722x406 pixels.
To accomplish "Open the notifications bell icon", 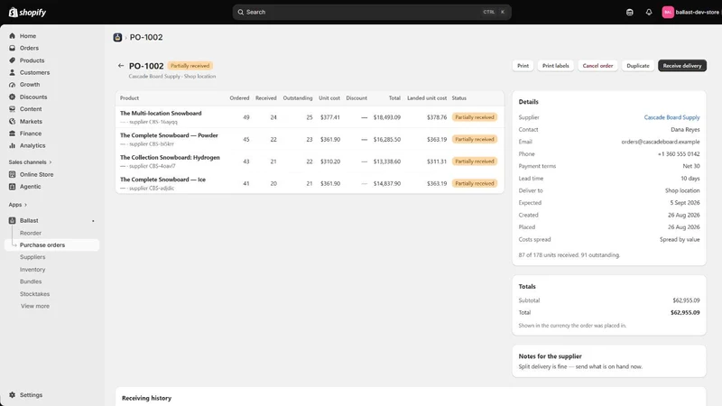I will click(649, 12).
